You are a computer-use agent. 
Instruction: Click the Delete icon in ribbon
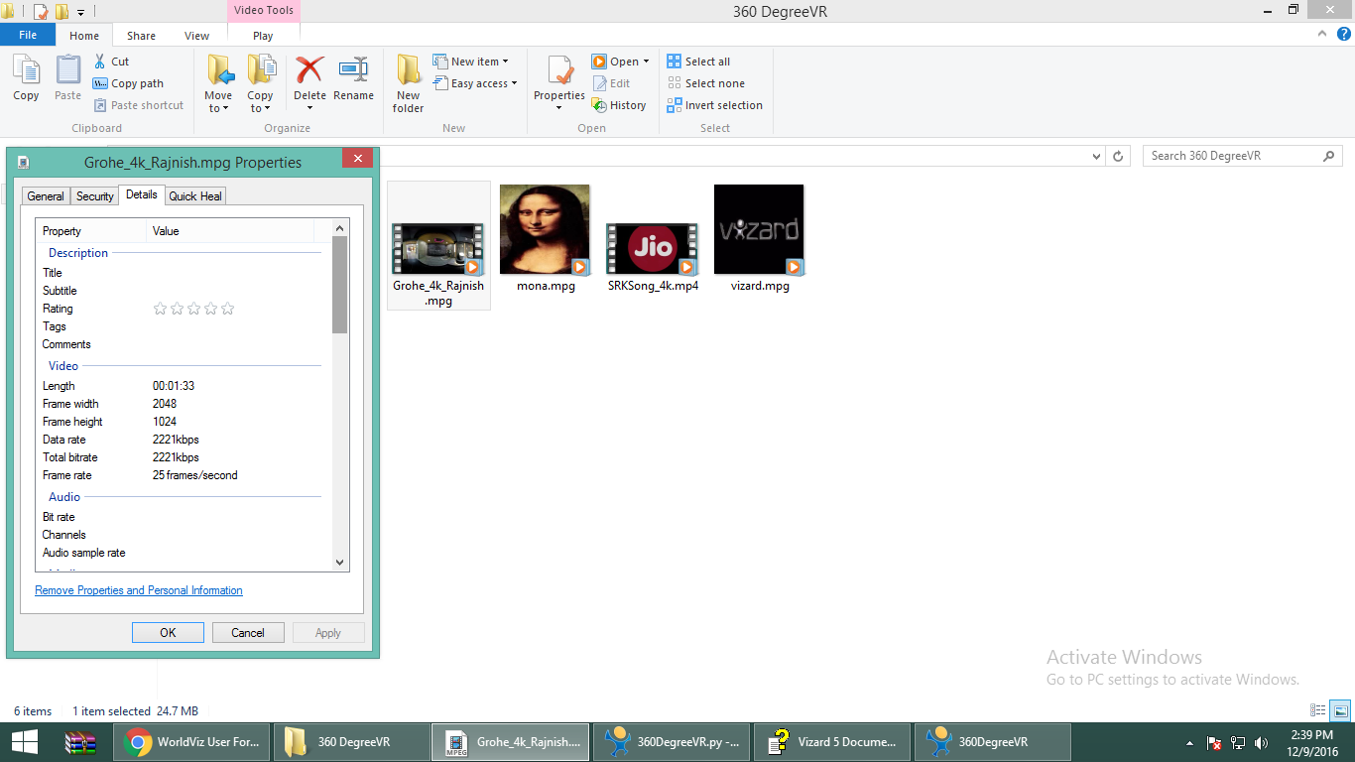pyautogui.click(x=309, y=71)
